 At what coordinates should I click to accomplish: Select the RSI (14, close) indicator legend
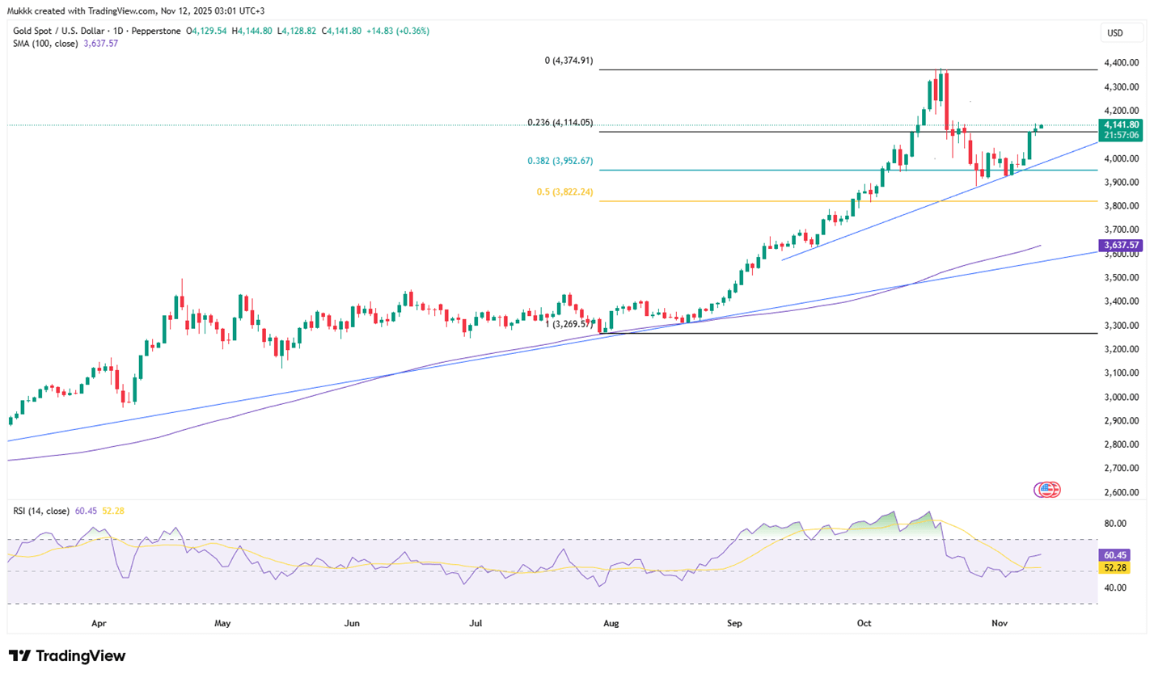point(41,511)
